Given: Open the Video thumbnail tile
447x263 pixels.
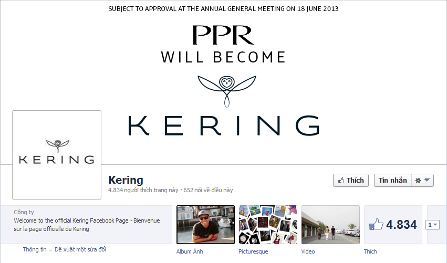Looking at the screenshot, I should coord(330,225).
